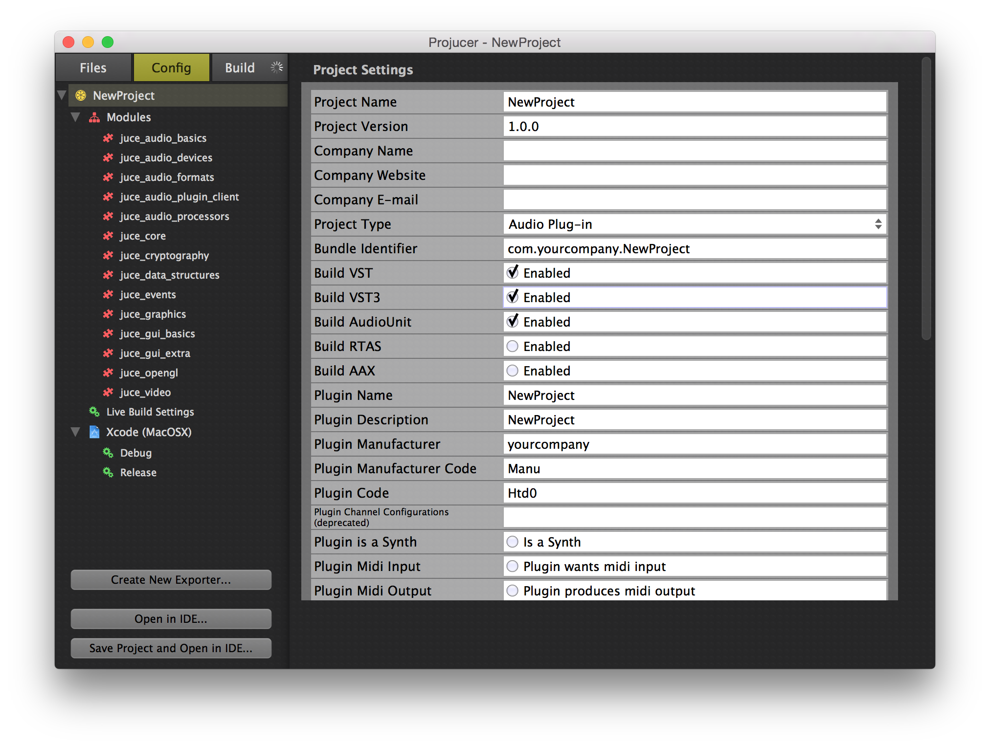Enable the Build RTAS option
The width and height of the screenshot is (990, 747).
click(x=512, y=346)
